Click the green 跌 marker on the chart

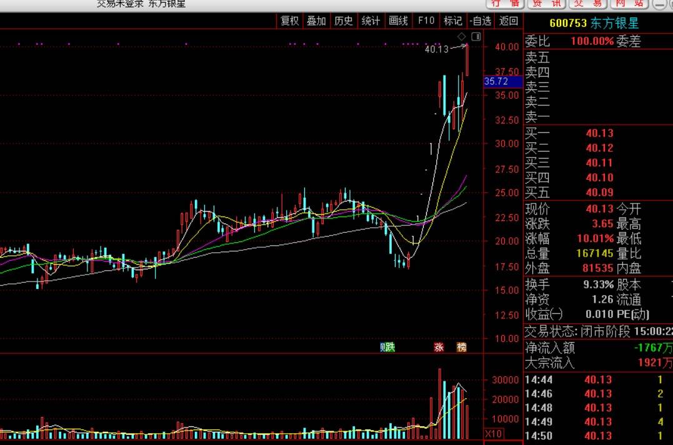pyautogui.click(x=389, y=348)
